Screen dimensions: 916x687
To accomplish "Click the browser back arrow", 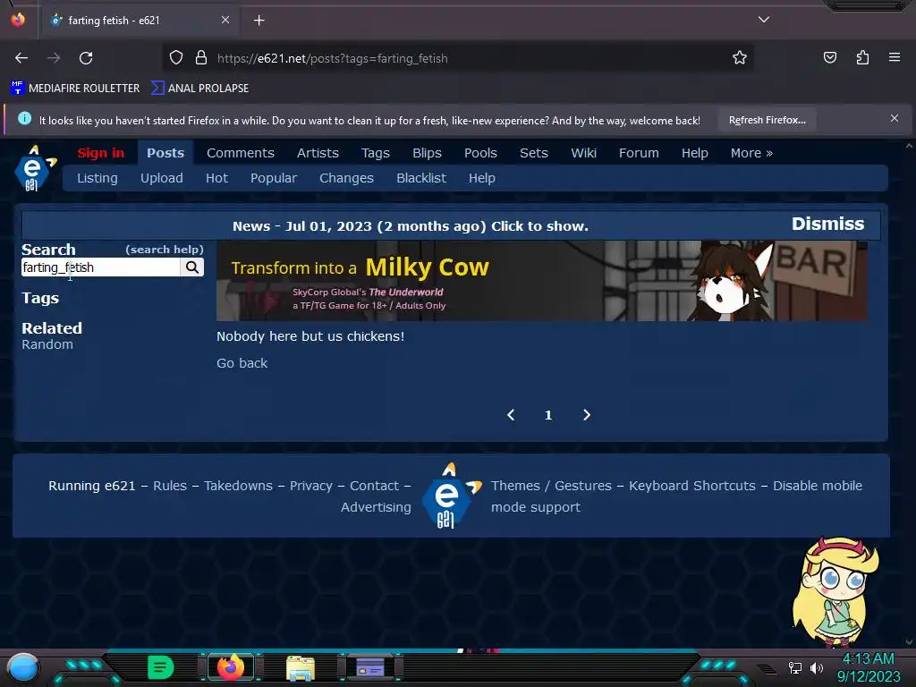I will pyautogui.click(x=21, y=58).
